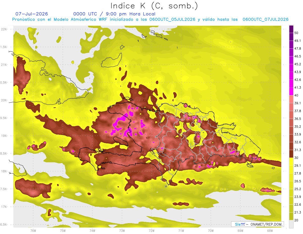This screenshot has height=234, width=303.
Task: Click the latitude label '22N'
Action: point(4,29)
